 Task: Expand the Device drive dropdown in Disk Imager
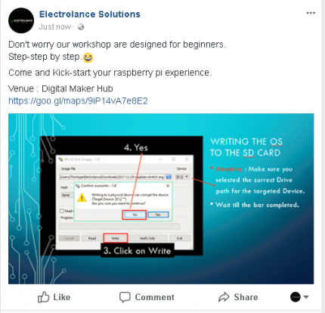[187, 177]
